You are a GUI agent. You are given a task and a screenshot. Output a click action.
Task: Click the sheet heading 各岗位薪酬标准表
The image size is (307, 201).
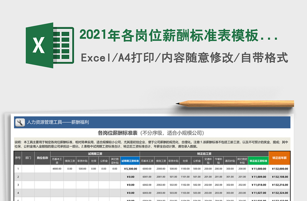117,133
